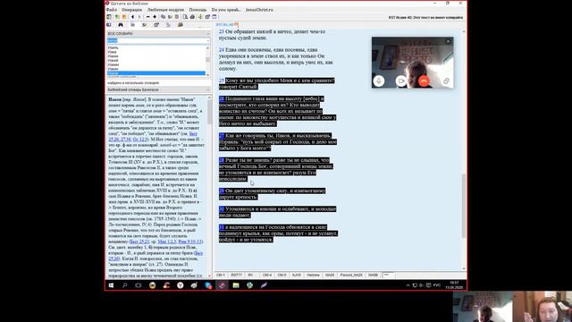Expand the dictionary word combo box arrow
Screen dimensions: 572x322
coord(208,40)
